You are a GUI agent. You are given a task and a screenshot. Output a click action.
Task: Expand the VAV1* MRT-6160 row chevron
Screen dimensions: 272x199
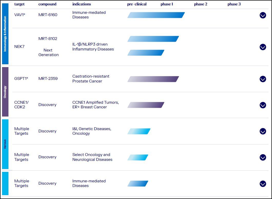tap(263, 15)
